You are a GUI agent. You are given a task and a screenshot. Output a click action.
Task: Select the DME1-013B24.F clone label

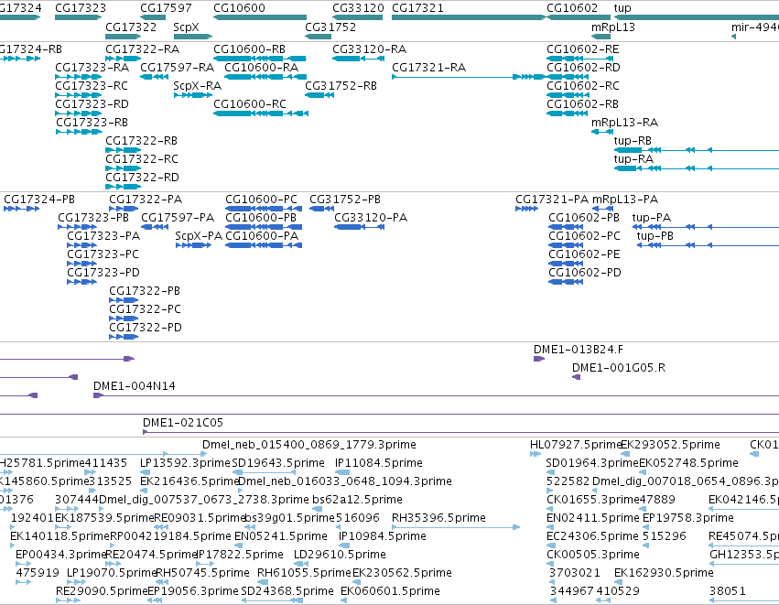[579, 350]
